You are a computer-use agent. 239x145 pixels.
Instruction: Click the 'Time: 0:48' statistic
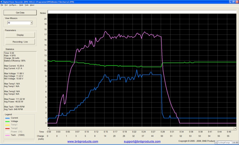[9, 53]
